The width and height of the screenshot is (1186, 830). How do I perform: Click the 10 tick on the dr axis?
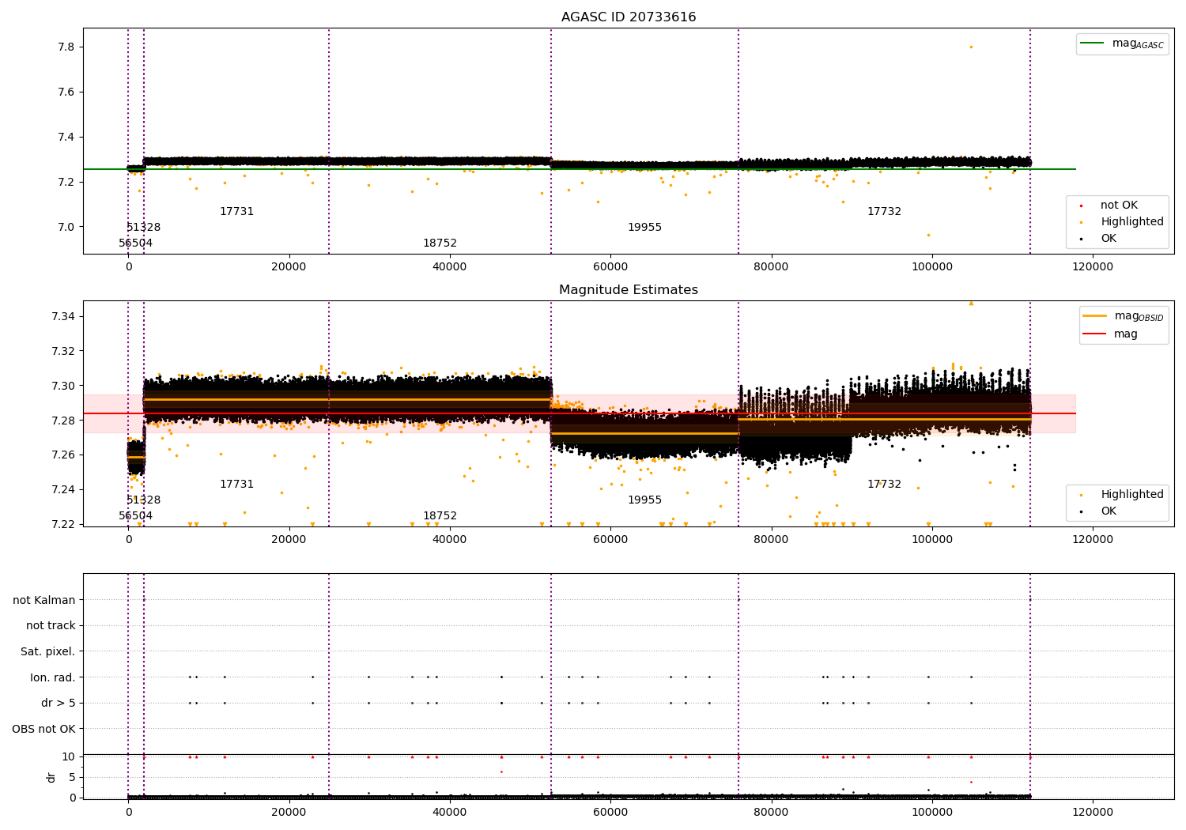69,757
